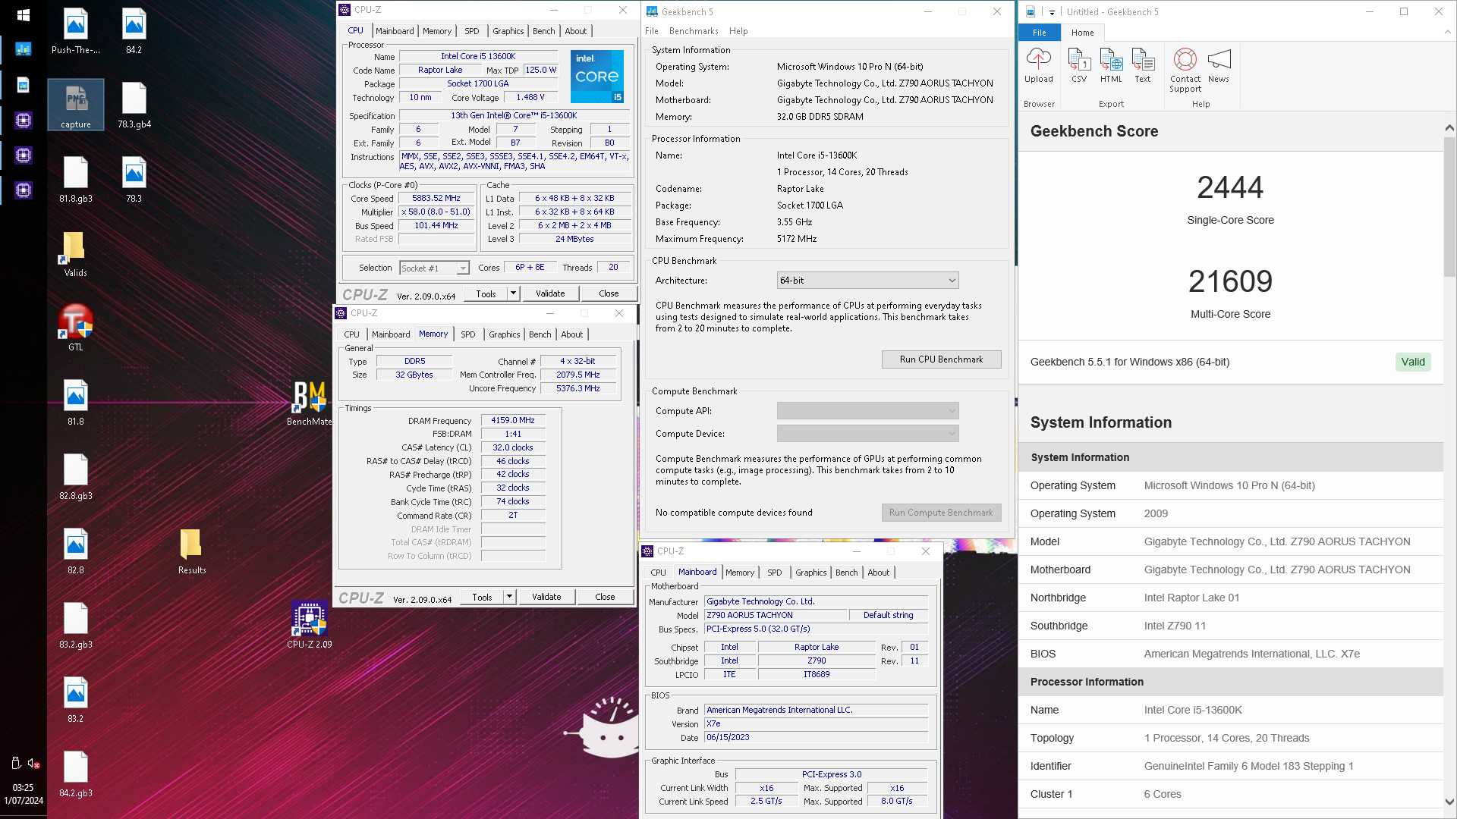
Task: Select the 83.2 image file icon
Action: click(x=76, y=700)
